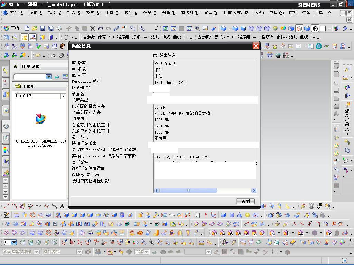The height and width of the screenshot is (265, 354).
Task: Open the 首选项 menu
Action: click(190, 13)
